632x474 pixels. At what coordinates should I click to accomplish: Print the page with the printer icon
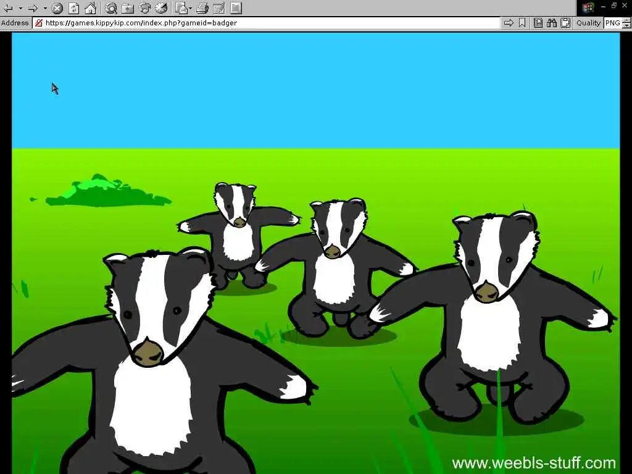point(202,7)
